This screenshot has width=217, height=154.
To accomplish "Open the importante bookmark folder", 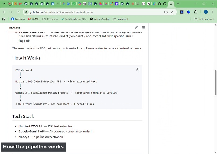I will (x=121, y=19).
